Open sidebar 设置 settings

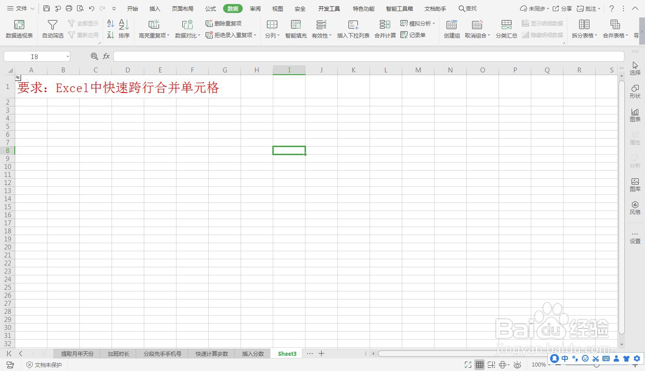tap(635, 237)
